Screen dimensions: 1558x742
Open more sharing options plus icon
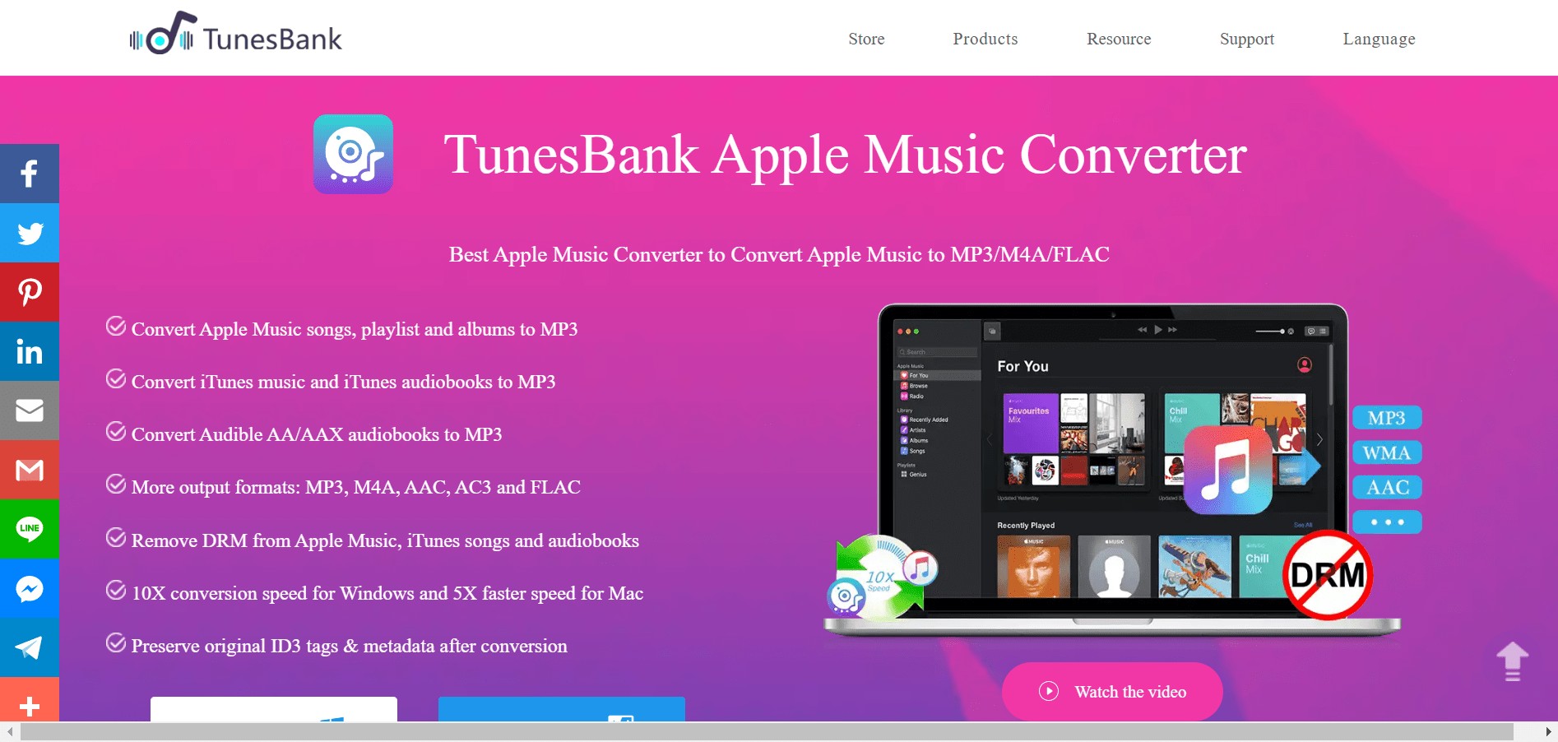[30, 700]
